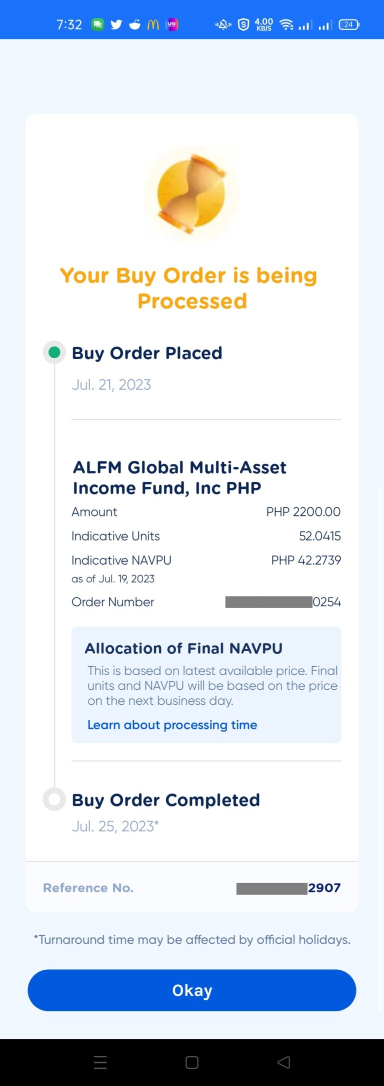This screenshot has height=1086, width=384.
Task: Confirm with the Okay button
Action: tap(192, 990)
